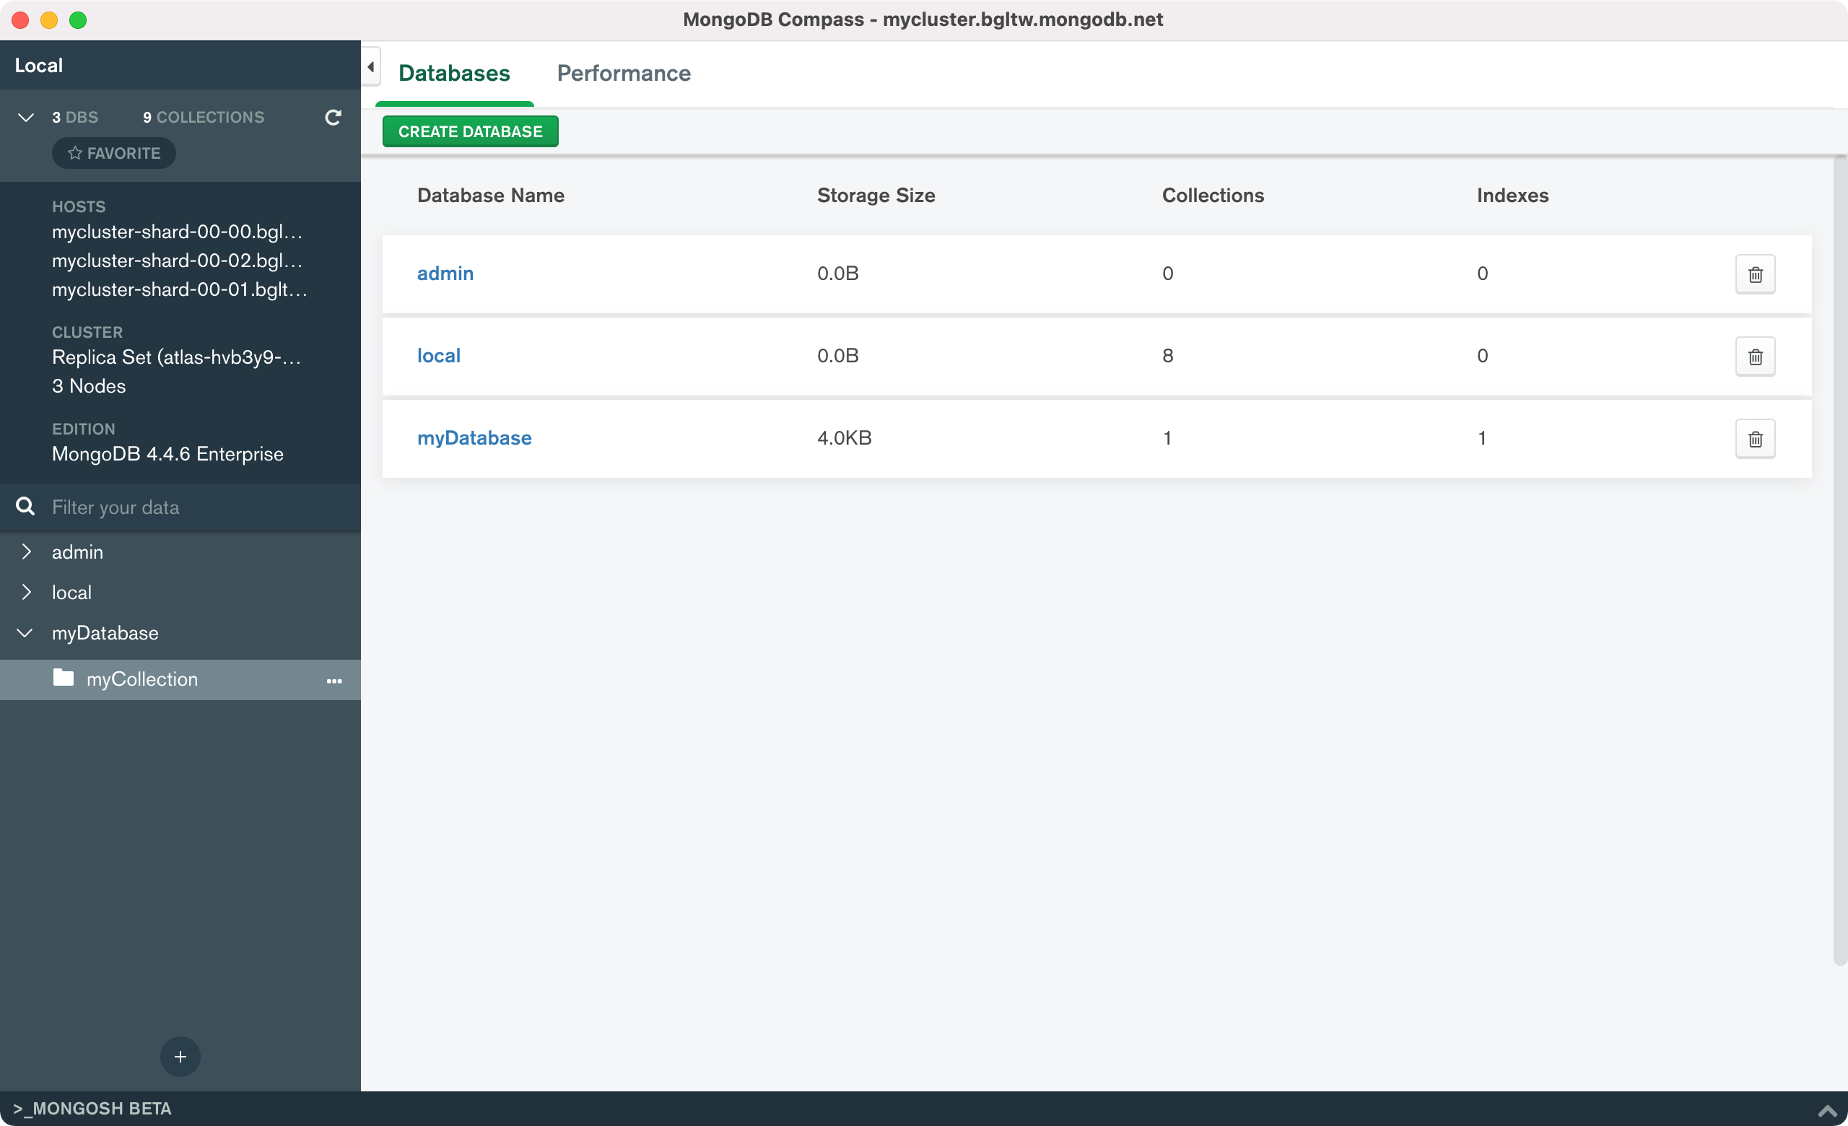Viewport: 1848px width, 1126px height.
Task: Collapse the myDatabase tree node
Action: [x=25, y=633]
